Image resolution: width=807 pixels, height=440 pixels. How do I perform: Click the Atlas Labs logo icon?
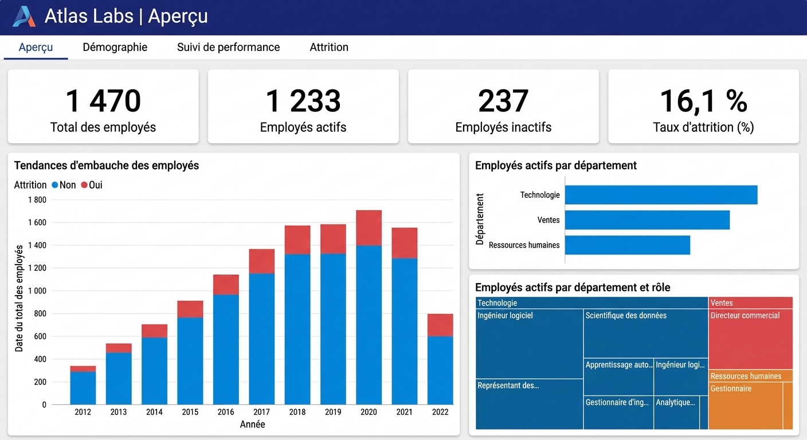(24, 17)
